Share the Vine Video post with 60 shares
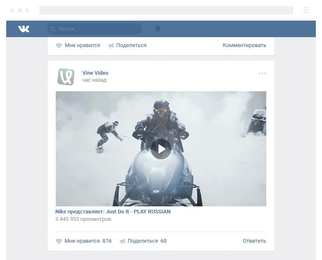Image resolution: width=322 pixels, height=260 pixels. tap(143, 241)
